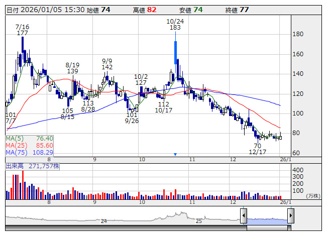The height and width of the screenshot is (236, 328).
Task: Click the tallest red volume bar in July
Action: coord(23,185)
